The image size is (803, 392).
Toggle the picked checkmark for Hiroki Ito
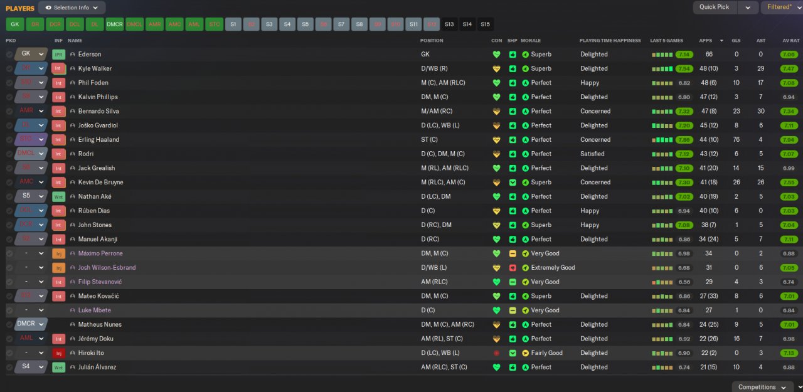point(9,353)
